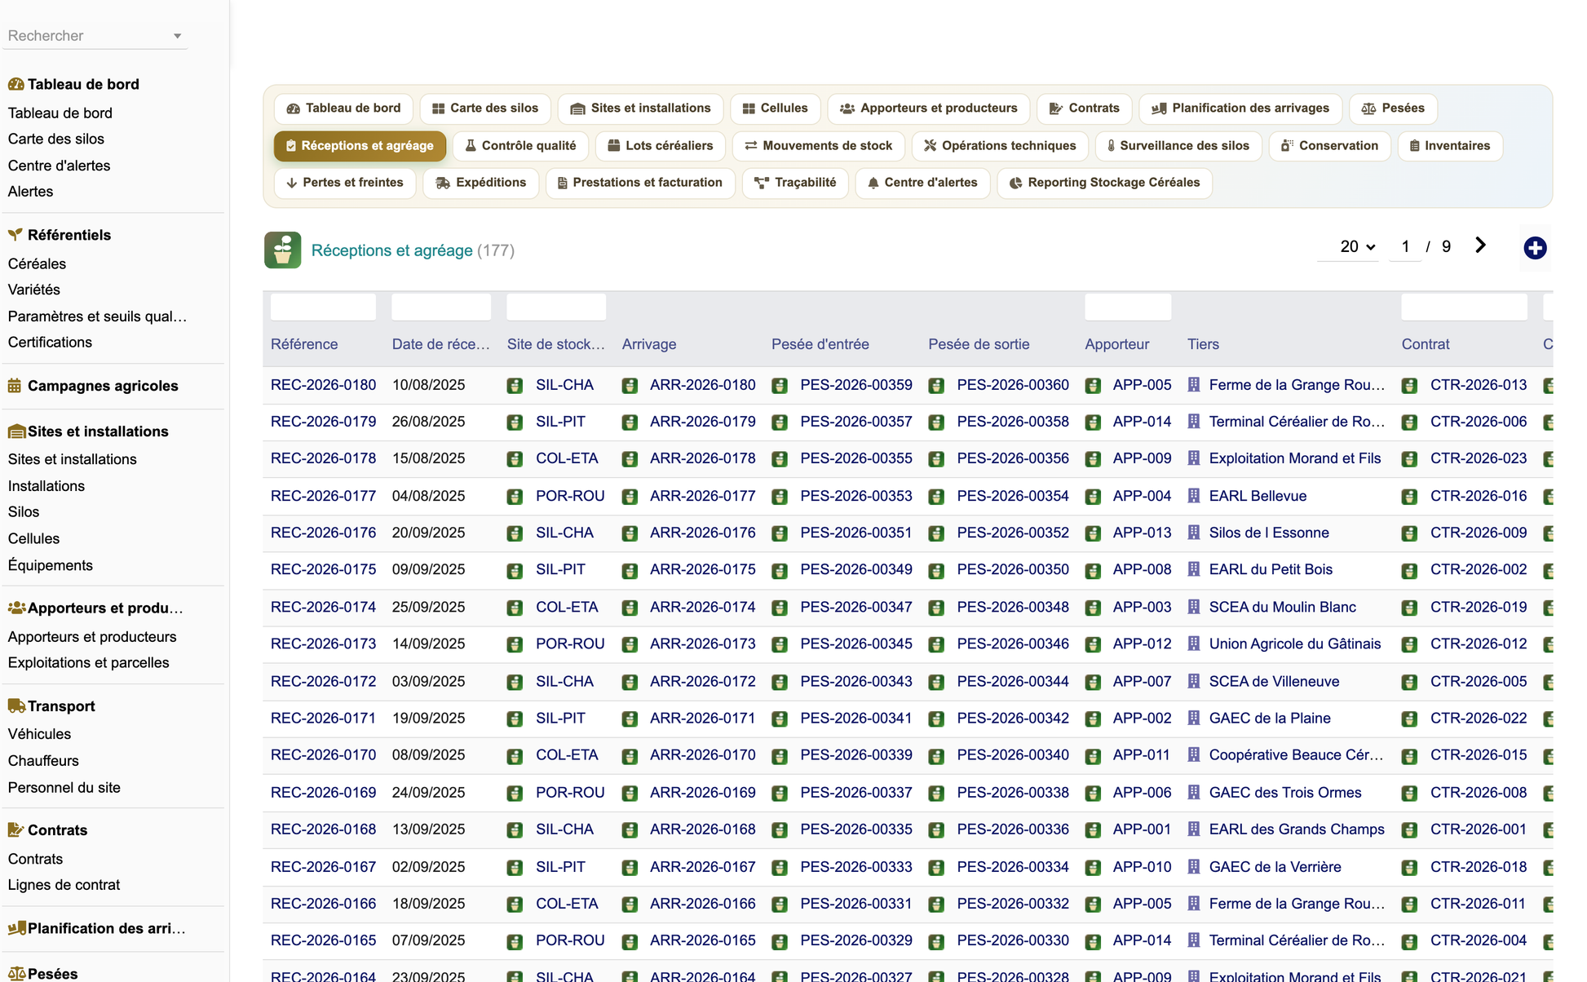Viewport: 1587px width, 982px height.
Task: Click Contrats signature icon in sidebar
Action: [x=15, y=830]
